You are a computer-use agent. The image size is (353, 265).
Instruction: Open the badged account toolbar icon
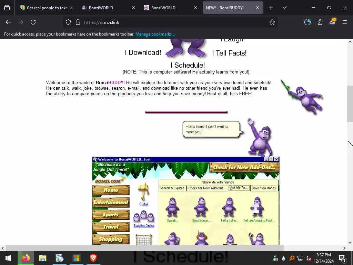pyautogui.click(x=333, y=22)
